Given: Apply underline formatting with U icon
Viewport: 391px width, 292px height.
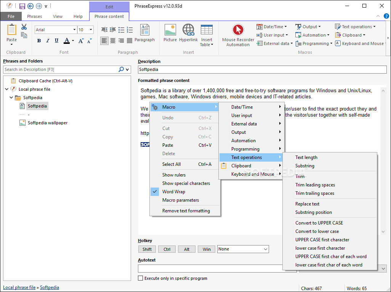Looking at the screenshot, I should click(x=57, y=41).
